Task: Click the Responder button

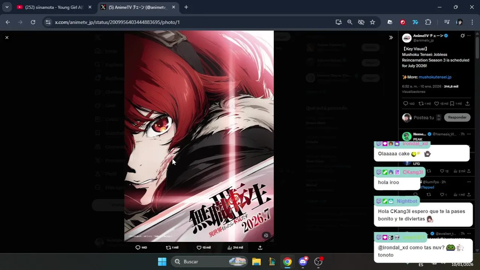Action: [457, 117]
